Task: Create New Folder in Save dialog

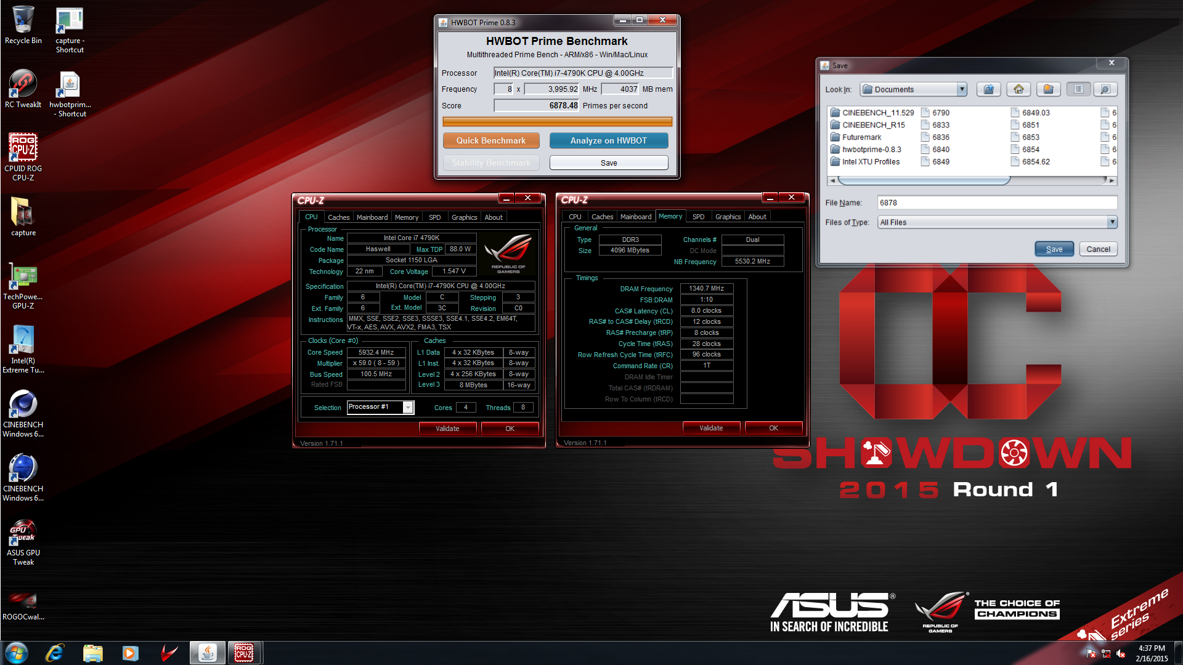Action: point(1048,89)
